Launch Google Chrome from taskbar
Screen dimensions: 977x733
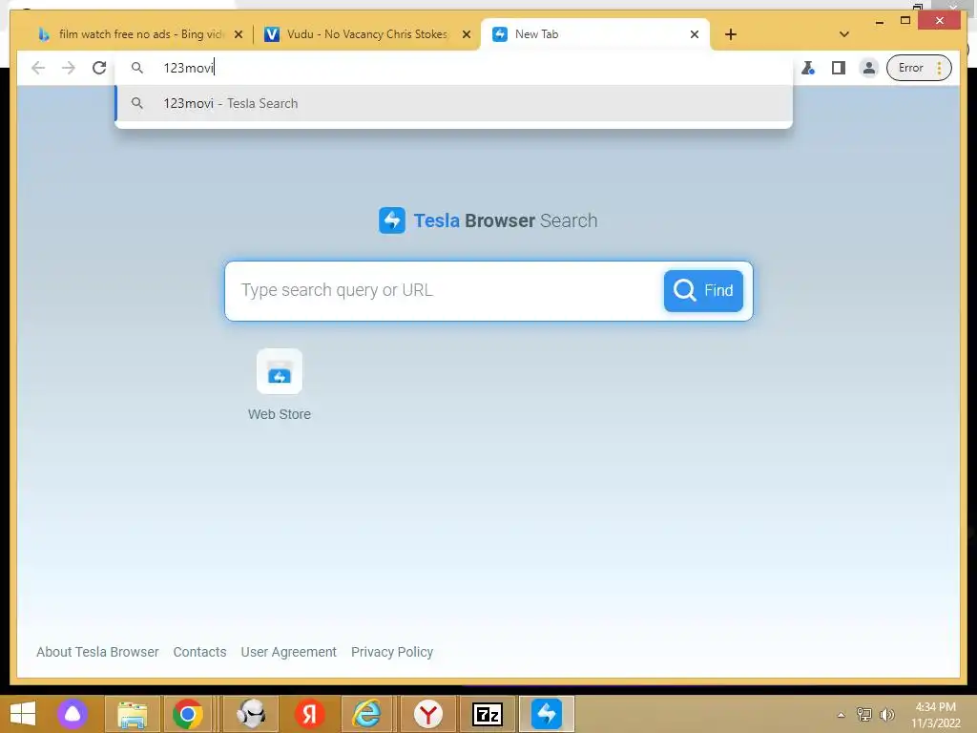pyautogui.click(x=188, y=714)
